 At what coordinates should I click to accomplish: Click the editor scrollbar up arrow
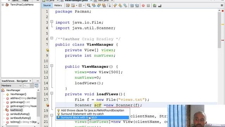coord(219,10)
